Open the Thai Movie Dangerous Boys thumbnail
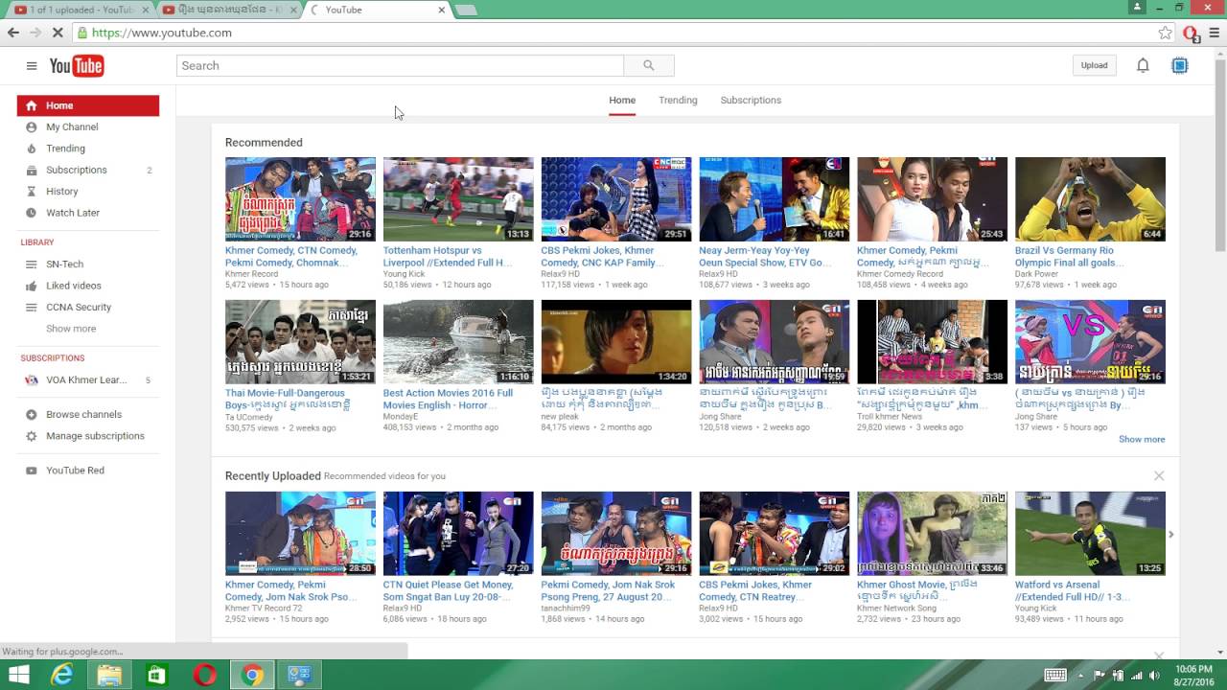Viewport: 1227px width, 690px height. (300, 342)
